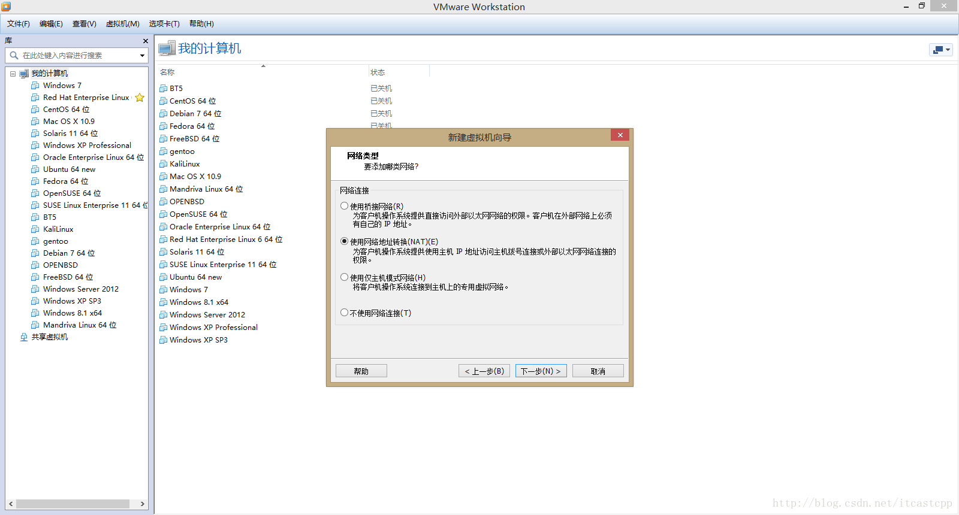This screenshot has width=959, height=515.
Task: Click OPENBSD icon in main list
Action: pyautogui.click(x=164, y=202)
